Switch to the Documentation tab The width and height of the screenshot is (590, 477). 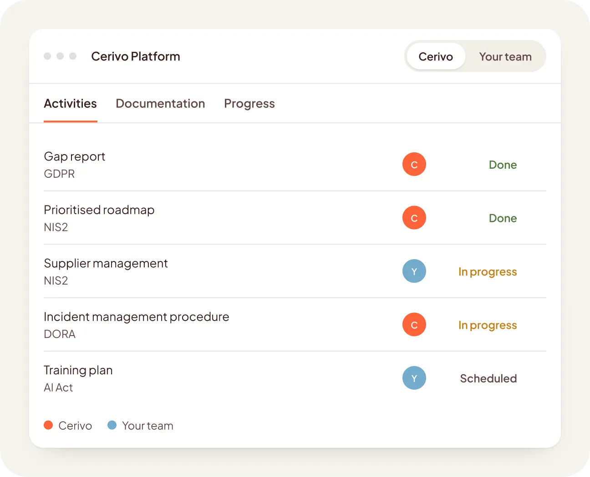click(x=160, y=104)
